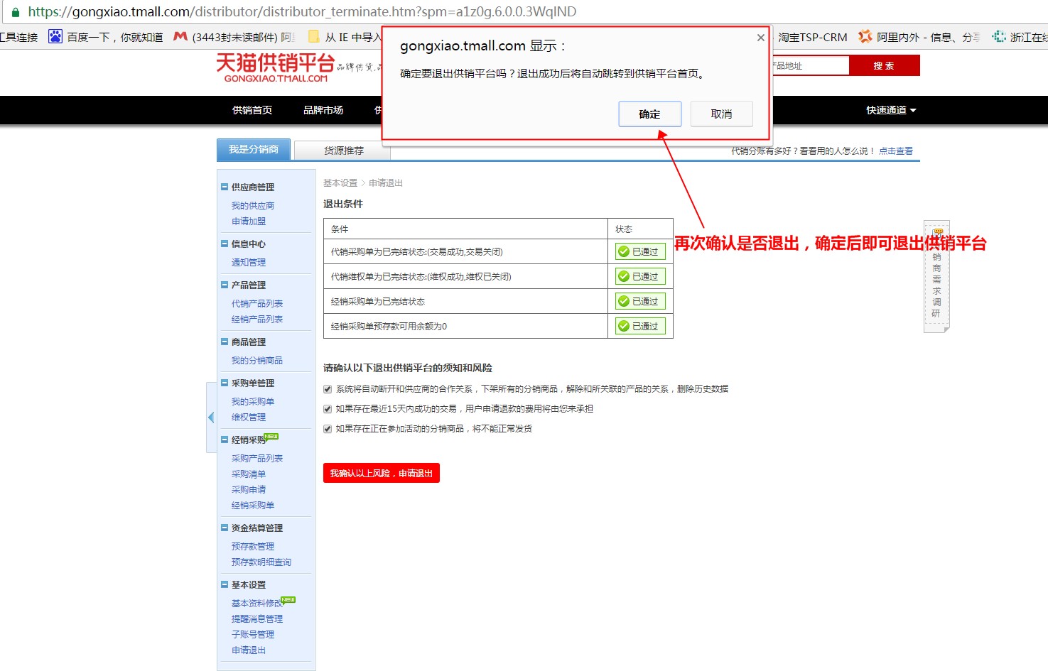Click the red 搜索 button
The height and width of the screenshot is (671, 1048).
tap(884, 65)
